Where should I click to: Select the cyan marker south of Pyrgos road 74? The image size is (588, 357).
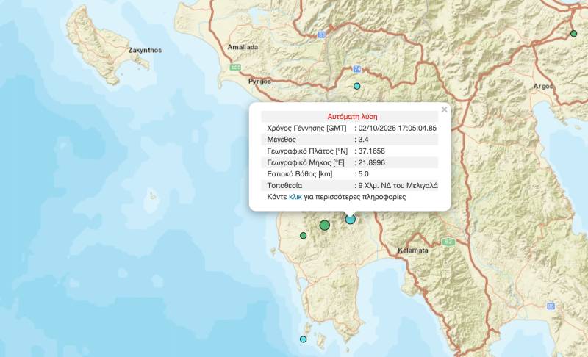click(x=357, y=86)
